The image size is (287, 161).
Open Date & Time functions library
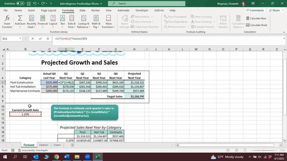(x=72, y=21)
